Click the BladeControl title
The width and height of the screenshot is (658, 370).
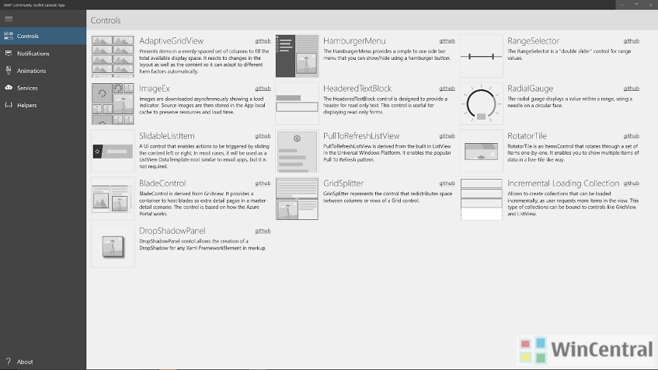[x=162, y=183]
